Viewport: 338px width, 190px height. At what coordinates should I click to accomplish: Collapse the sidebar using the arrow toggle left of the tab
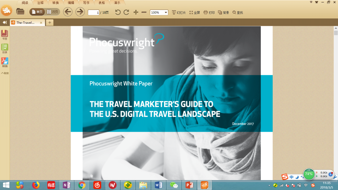4,22
